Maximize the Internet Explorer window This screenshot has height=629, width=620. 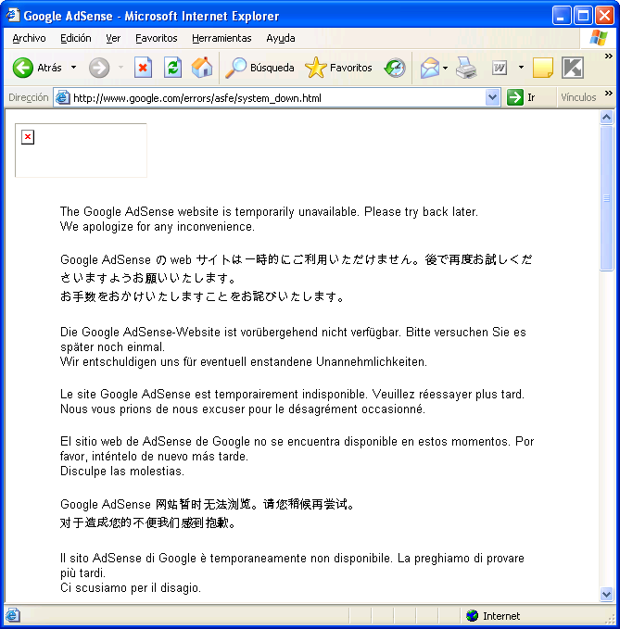click(583, 16)
